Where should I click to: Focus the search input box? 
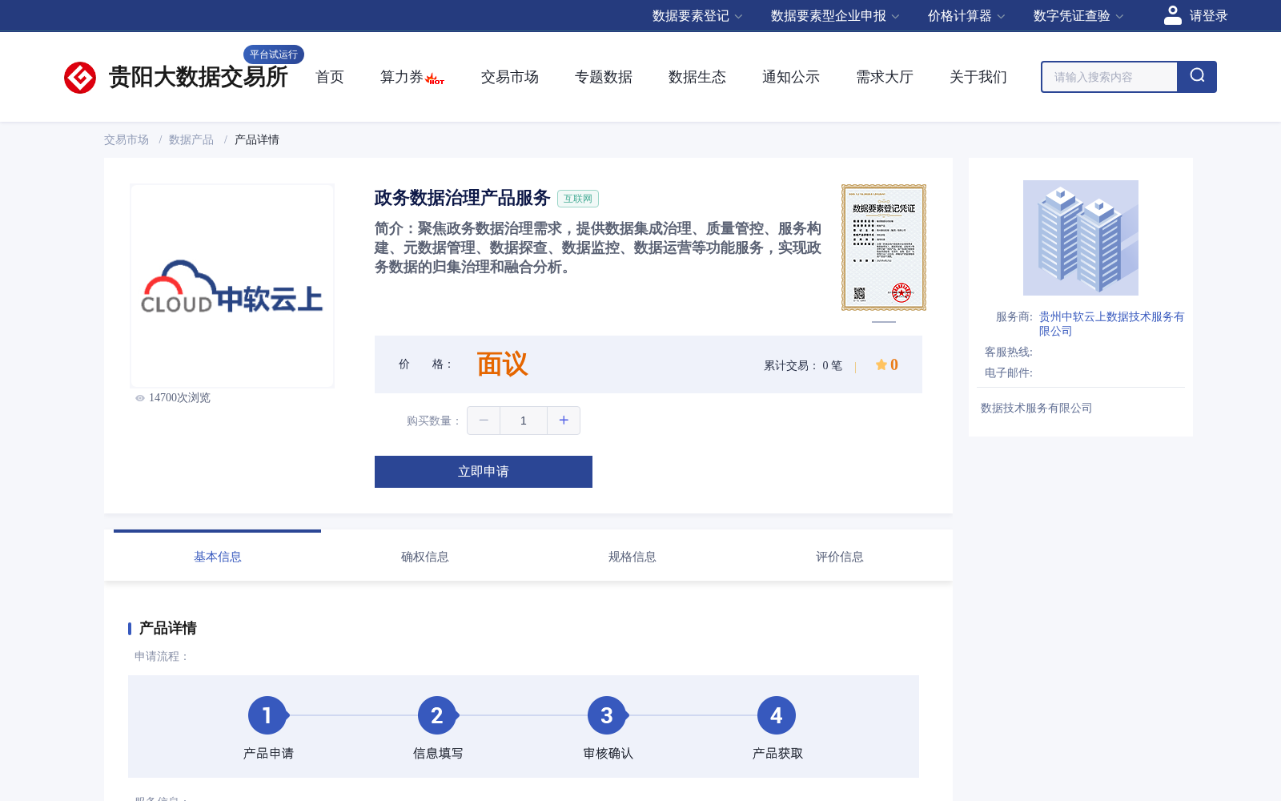coord(1110,77)
